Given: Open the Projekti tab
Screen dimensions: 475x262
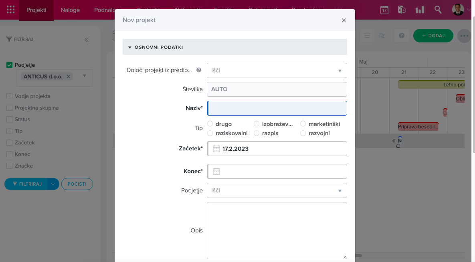Looking at the screenshot, I should click(x=36, y=10).
